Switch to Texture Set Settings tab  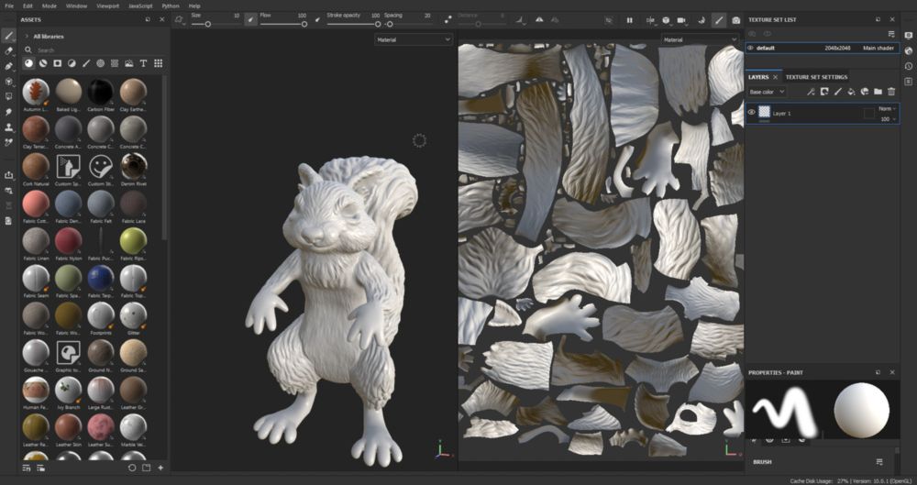click(816, 77)
